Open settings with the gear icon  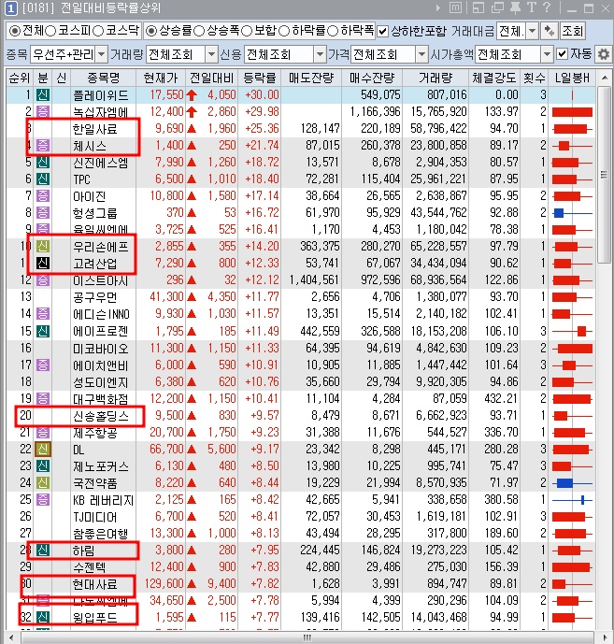[x=604, y=54]
